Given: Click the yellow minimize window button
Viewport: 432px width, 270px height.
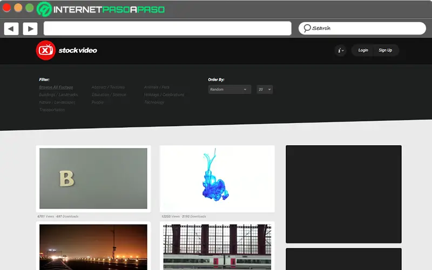Looking at the screenshot, I should (x=18, y=8).
